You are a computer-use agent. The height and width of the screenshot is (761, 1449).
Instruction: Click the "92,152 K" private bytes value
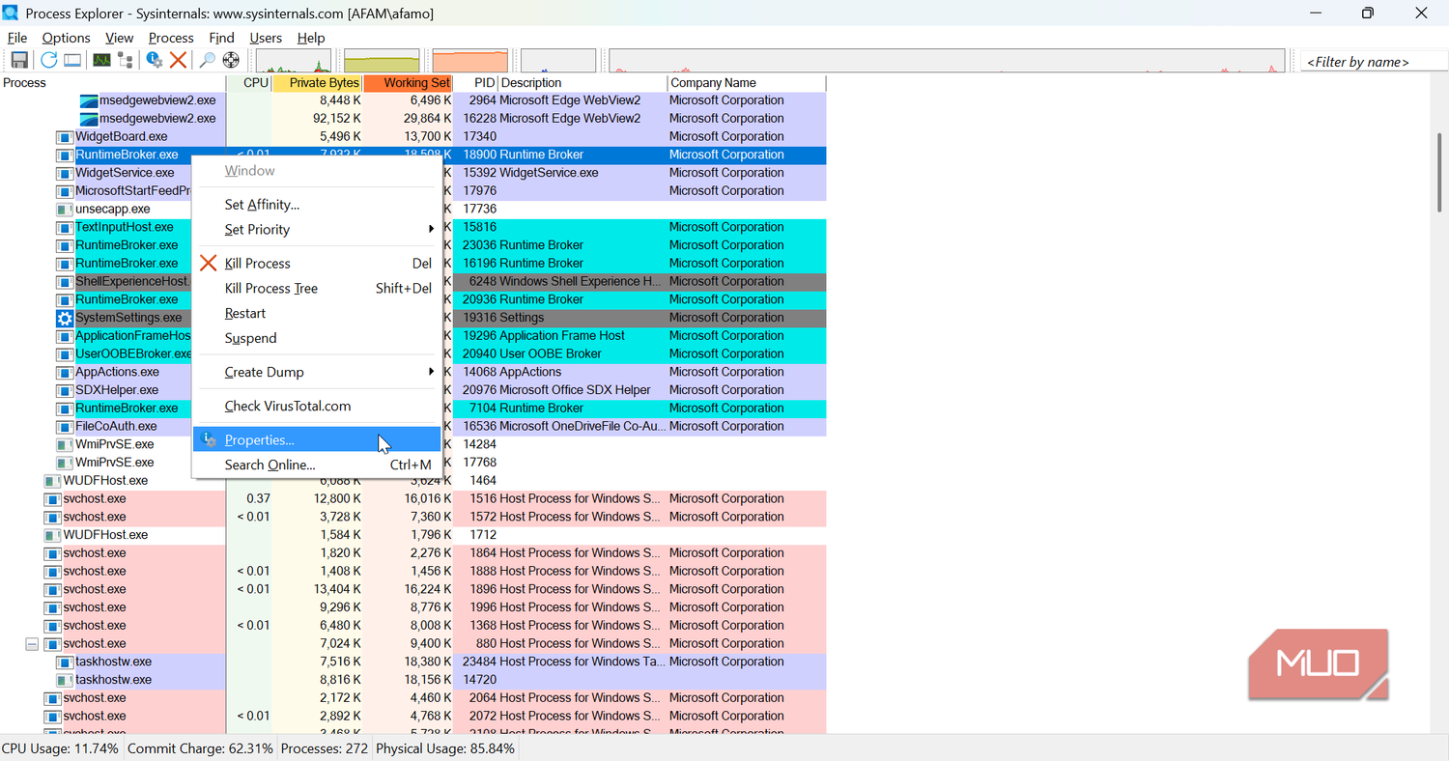click(x=337, y=118)
